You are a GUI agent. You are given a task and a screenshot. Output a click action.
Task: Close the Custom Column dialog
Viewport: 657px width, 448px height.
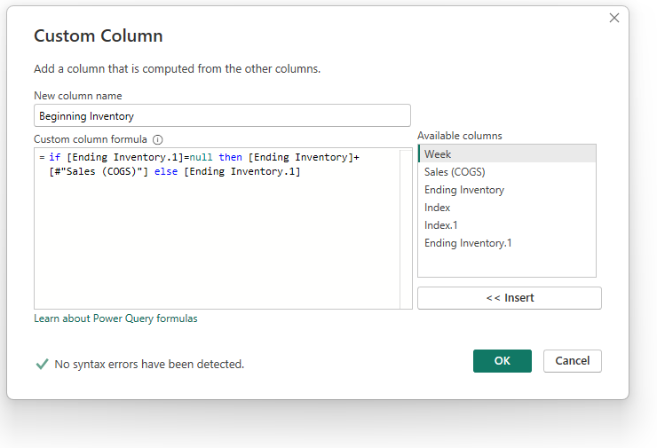click(x=613, y=18)
